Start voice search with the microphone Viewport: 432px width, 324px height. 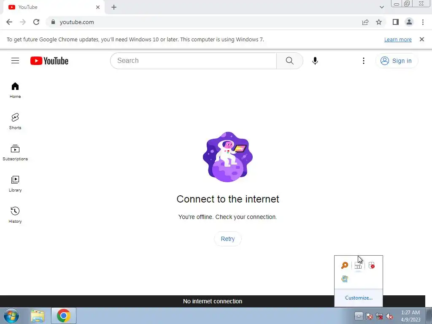pos(315,61)
